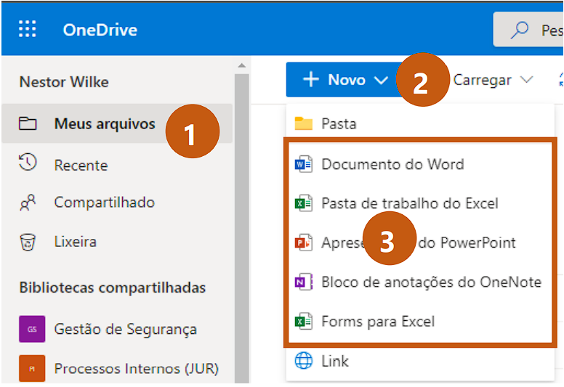
Task: Click the PowerPoint presentation icon
Action: point(304,243)
